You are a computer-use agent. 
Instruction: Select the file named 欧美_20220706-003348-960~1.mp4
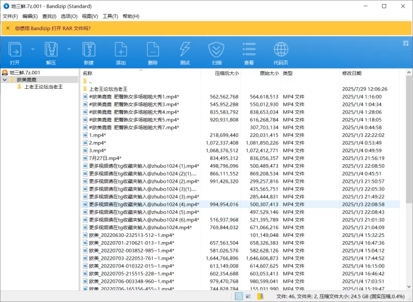tap(240, 281)
